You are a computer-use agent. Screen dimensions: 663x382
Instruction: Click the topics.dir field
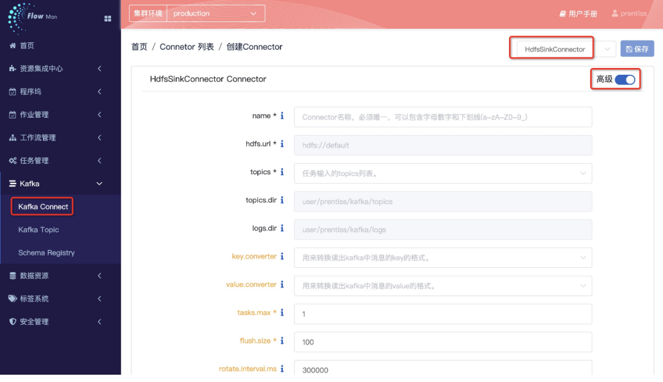[x=443, y=201]
